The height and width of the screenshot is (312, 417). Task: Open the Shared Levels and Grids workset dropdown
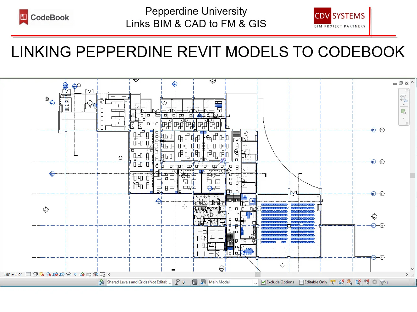[x=139, y=282]
